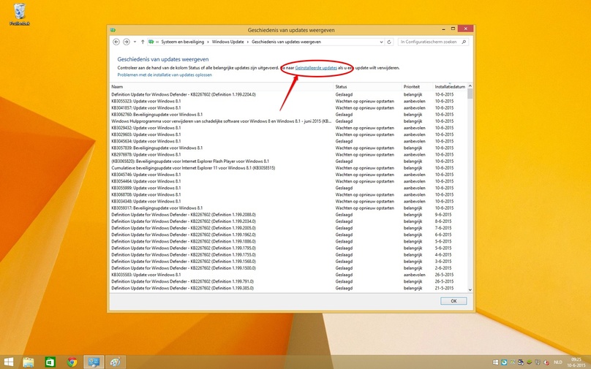
Task: Select 'KB3034348: Update voor Windows 8.1' row
Action: [288, 202]
